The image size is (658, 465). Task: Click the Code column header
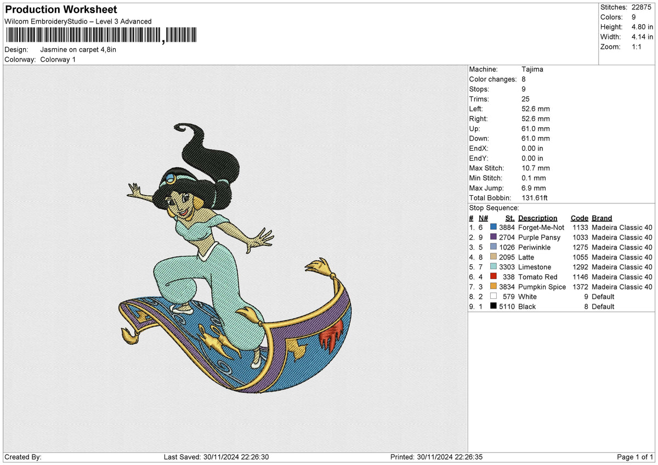pos(579,218)
